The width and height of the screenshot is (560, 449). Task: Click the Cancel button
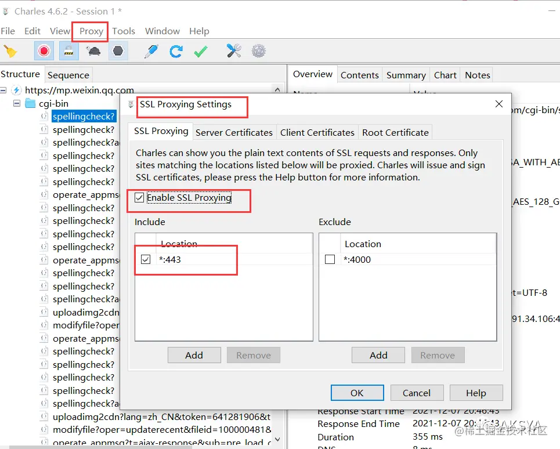[x=417, y=393]
